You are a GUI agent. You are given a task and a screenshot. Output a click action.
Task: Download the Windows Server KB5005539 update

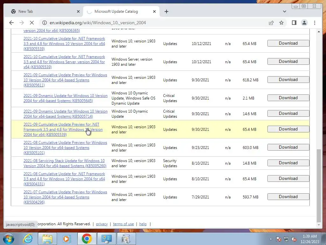[288, 62]
